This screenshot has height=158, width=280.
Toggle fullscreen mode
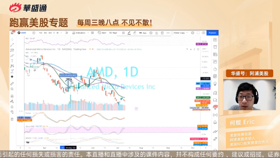(x=198, y=33)
